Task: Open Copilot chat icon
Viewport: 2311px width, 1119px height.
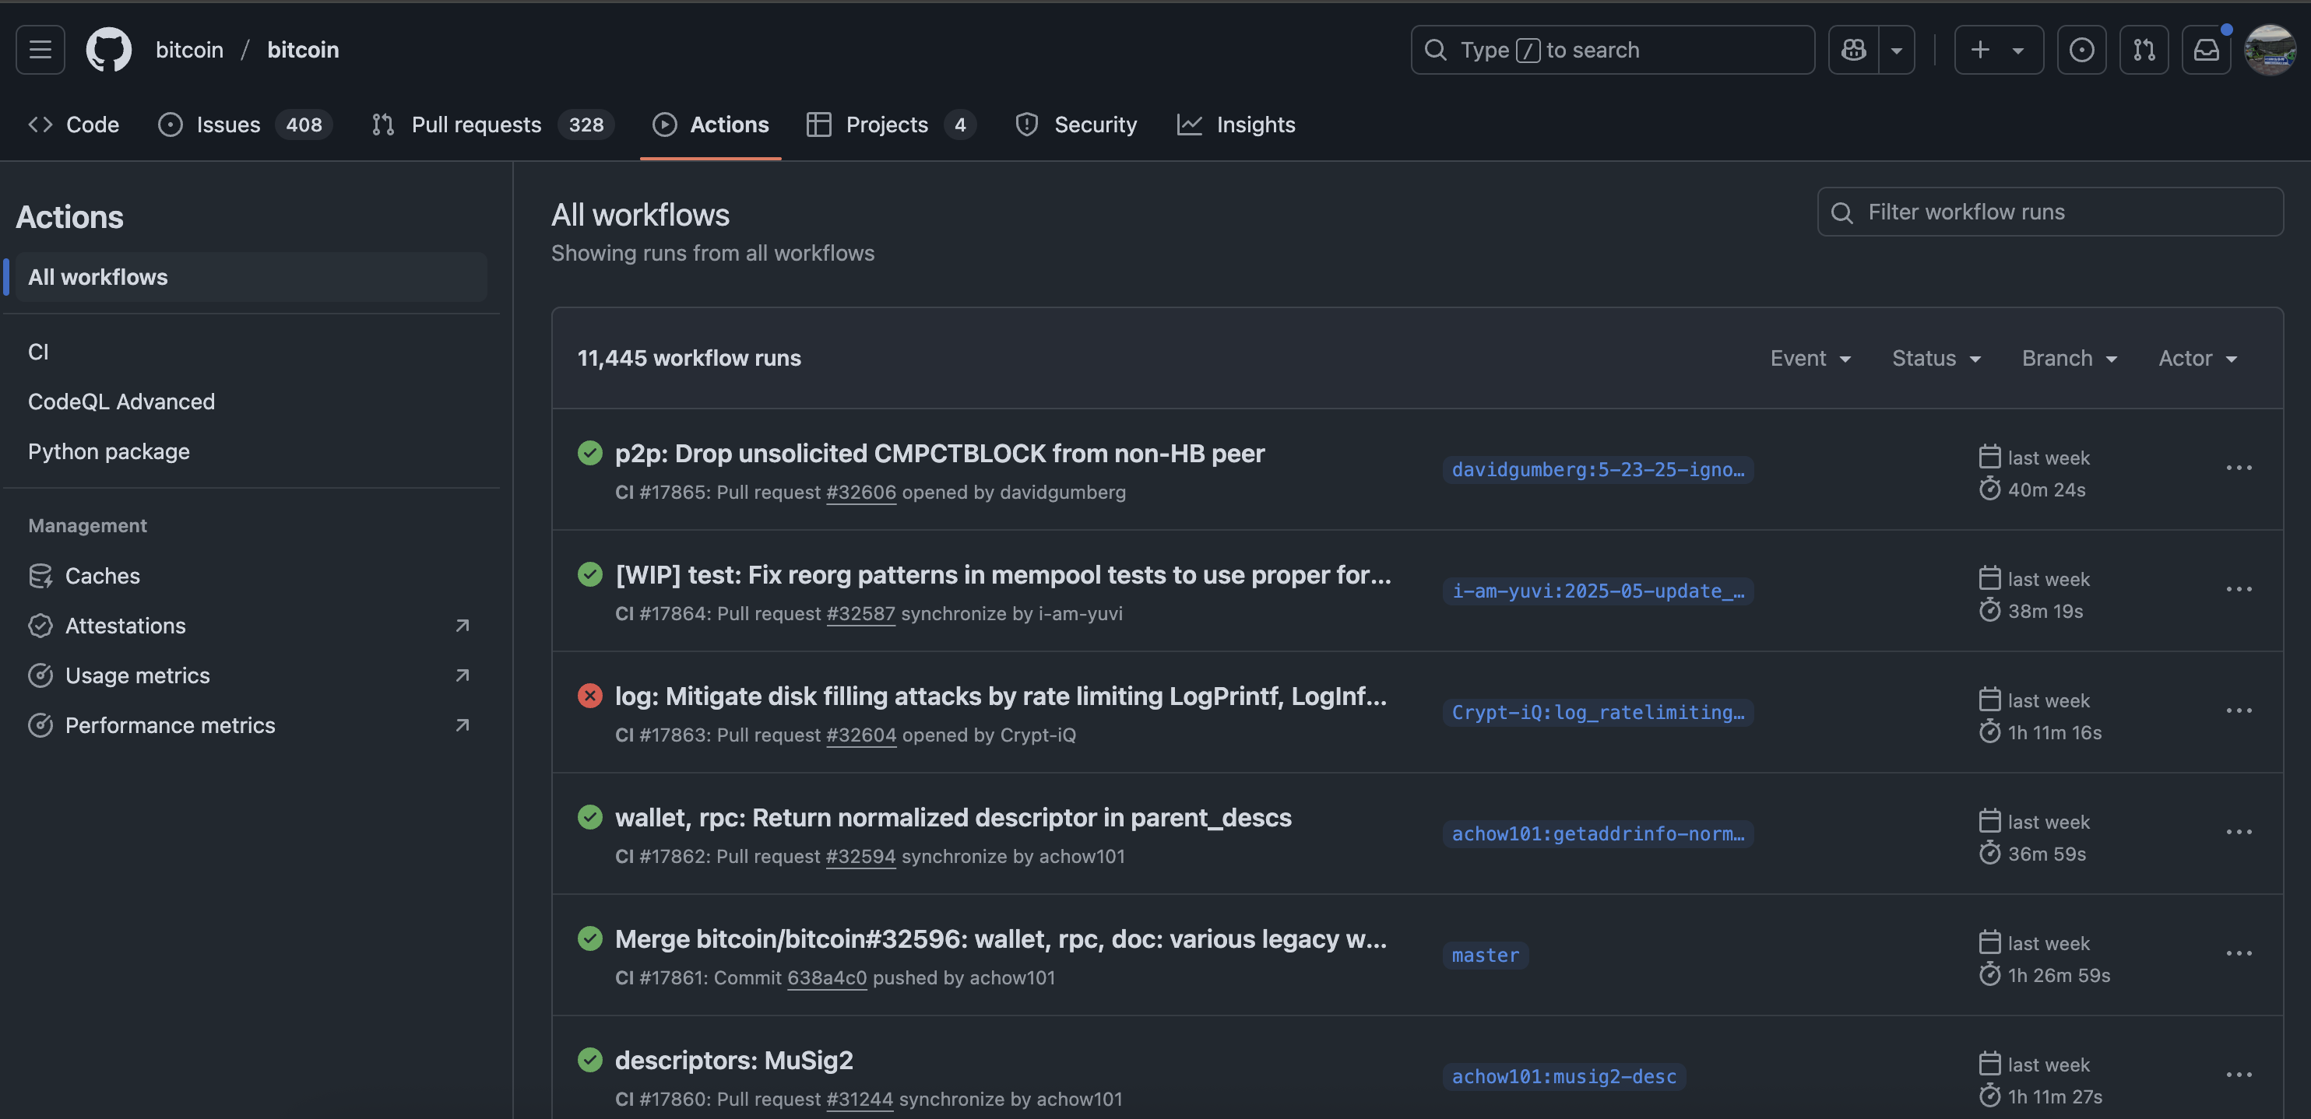Action: [1853, 49]
